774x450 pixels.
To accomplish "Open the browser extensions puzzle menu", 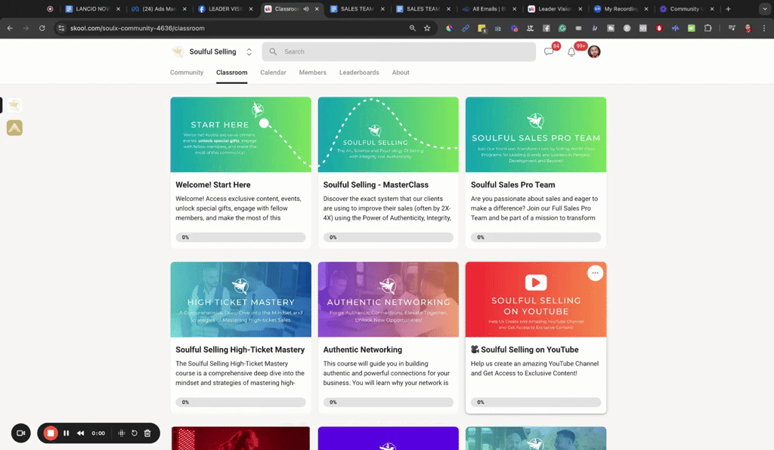I will click(x=707, y=27).
